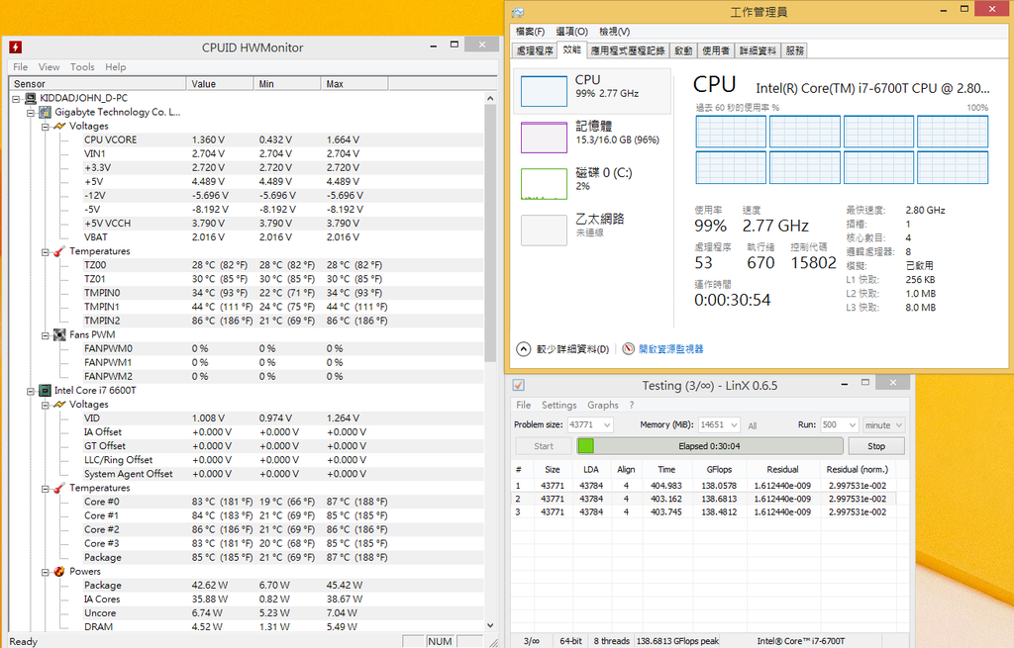Click the fewer details arrow icon
Screen dimensions: 1014x648
(523, 349)
